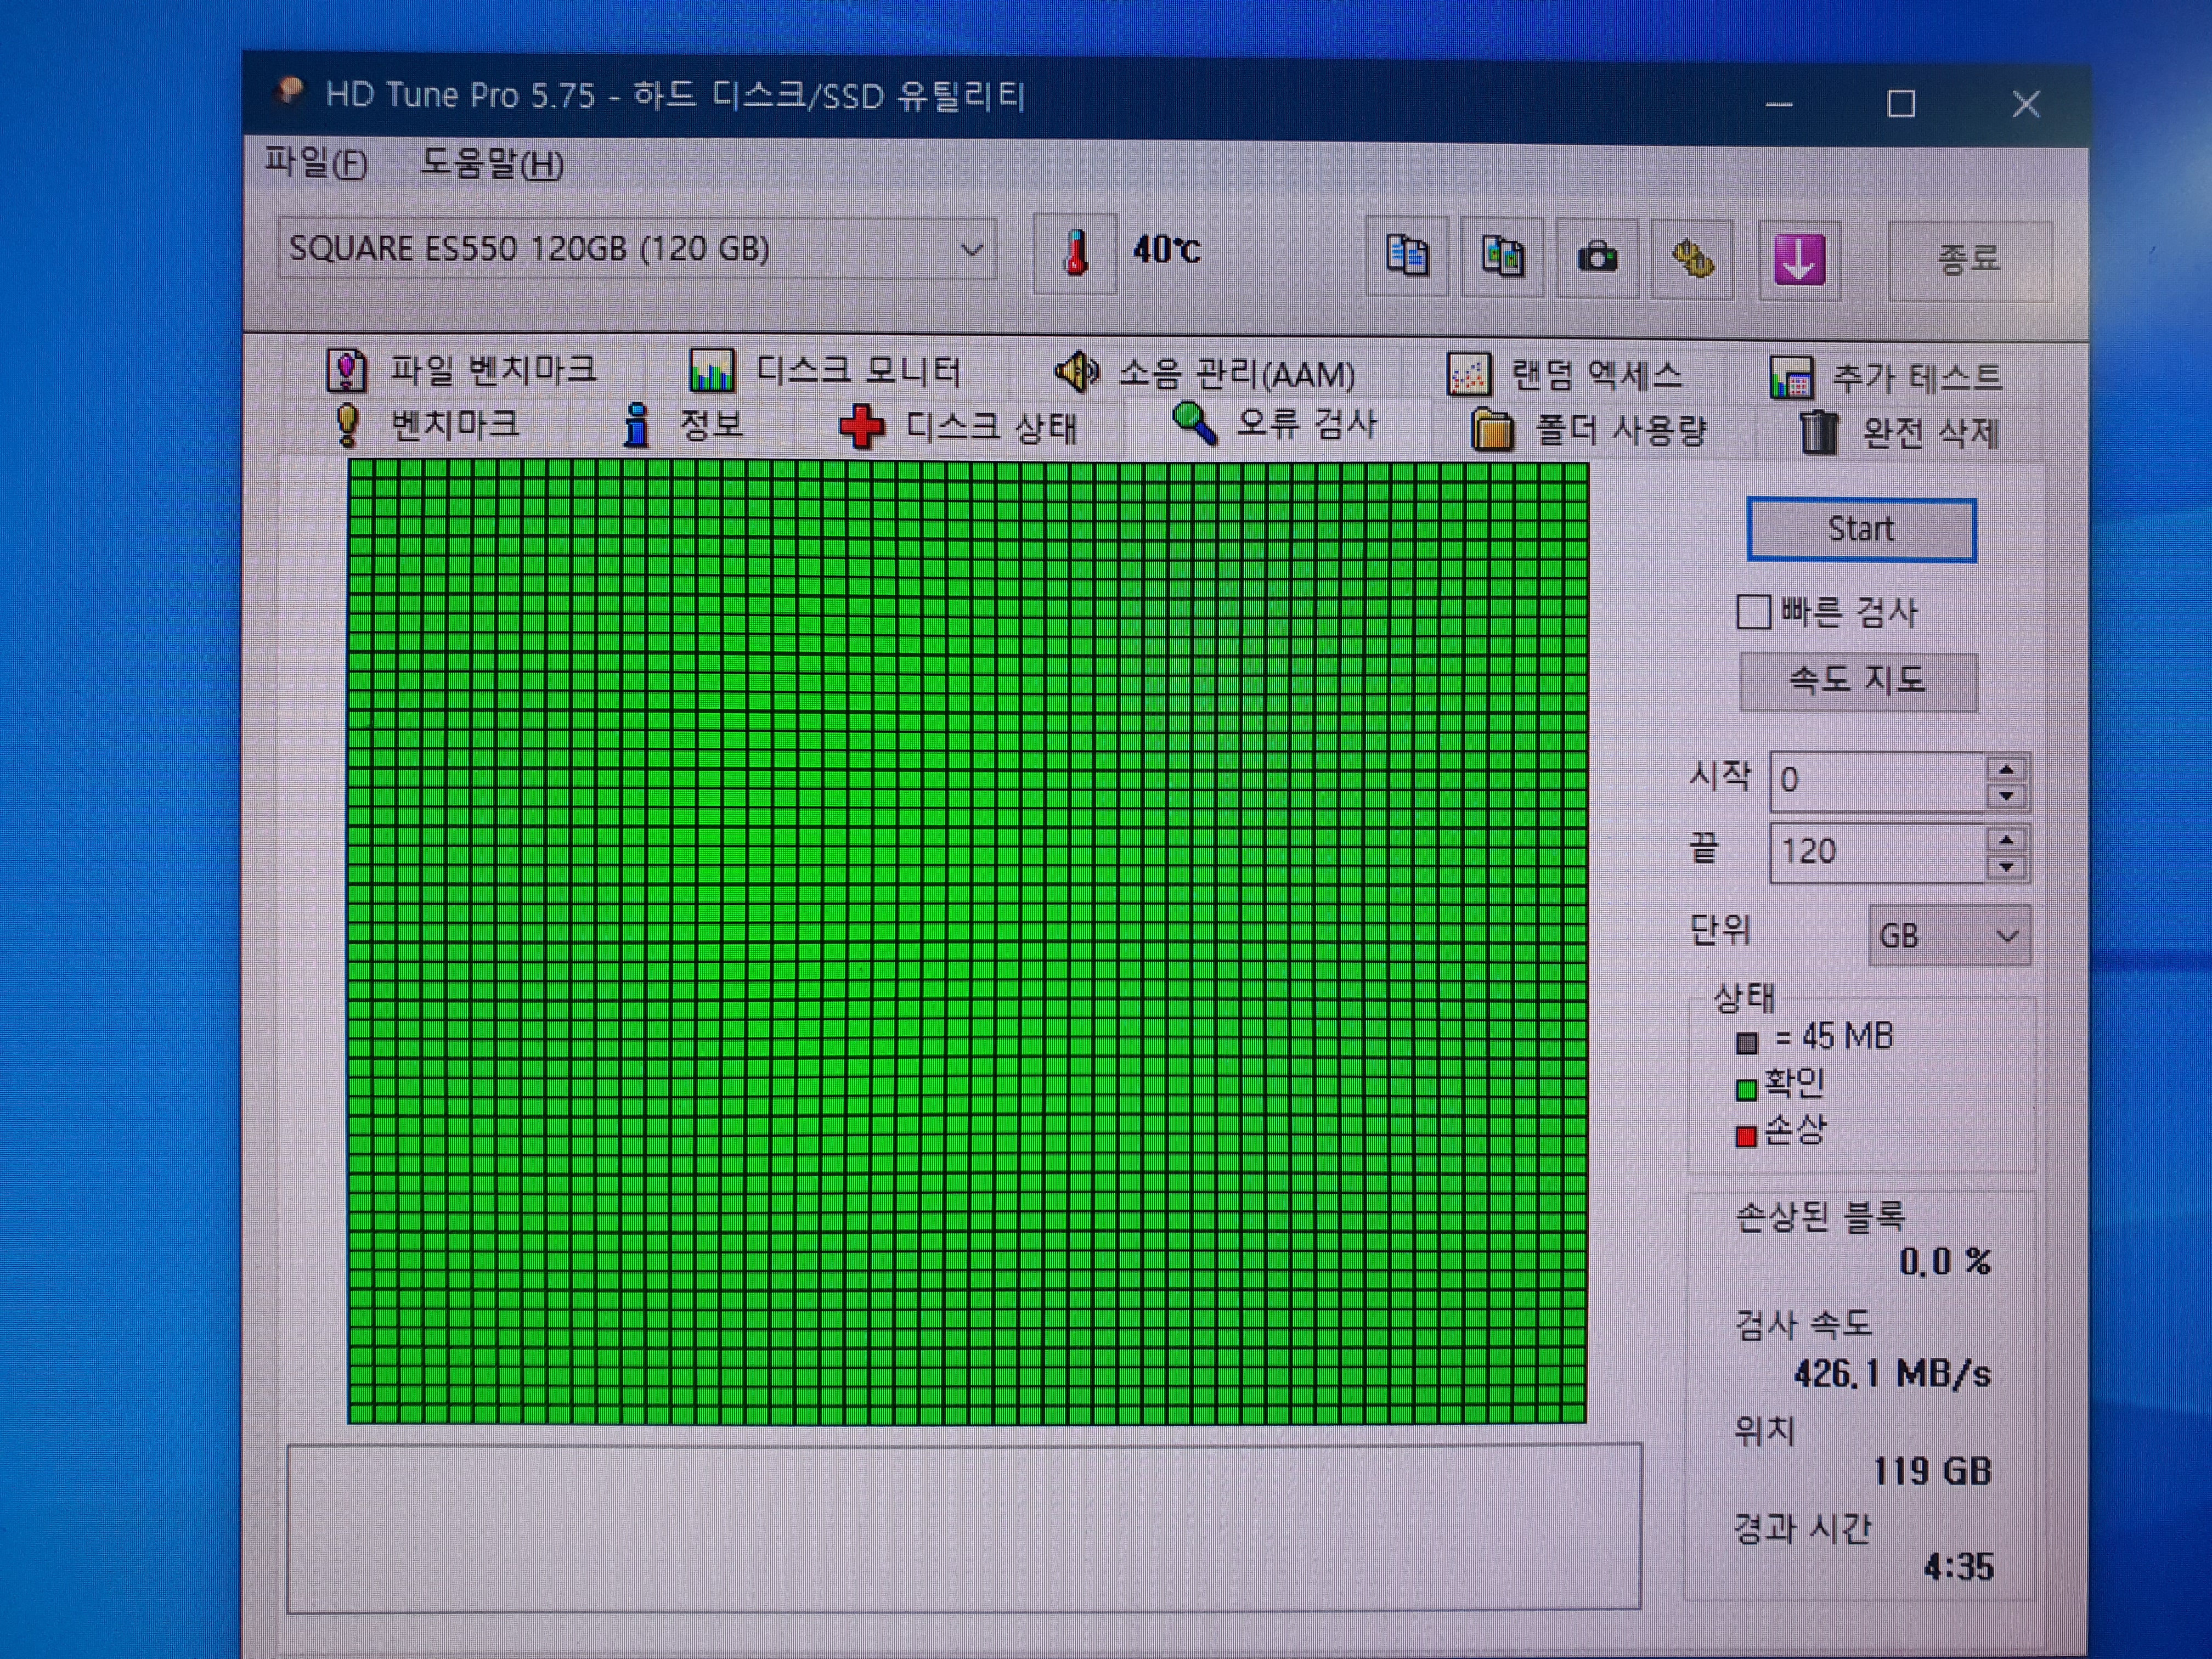Click the red 손상 legend swatch
Image resolution: width=2212 pixels, height=1659 pixels.
1746,1136
